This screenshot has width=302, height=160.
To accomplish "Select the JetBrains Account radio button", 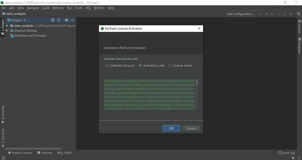I will 107,66.
